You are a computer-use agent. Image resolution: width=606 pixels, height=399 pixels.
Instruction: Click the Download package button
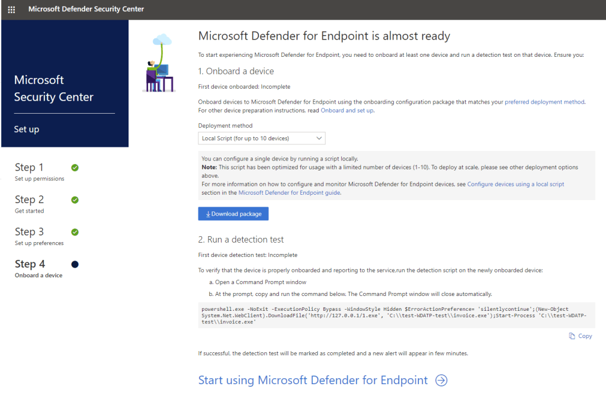[x=233, y=214]
